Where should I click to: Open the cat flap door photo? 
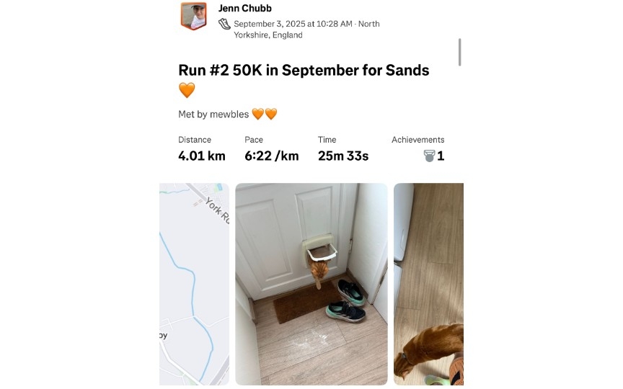(311, 284)
